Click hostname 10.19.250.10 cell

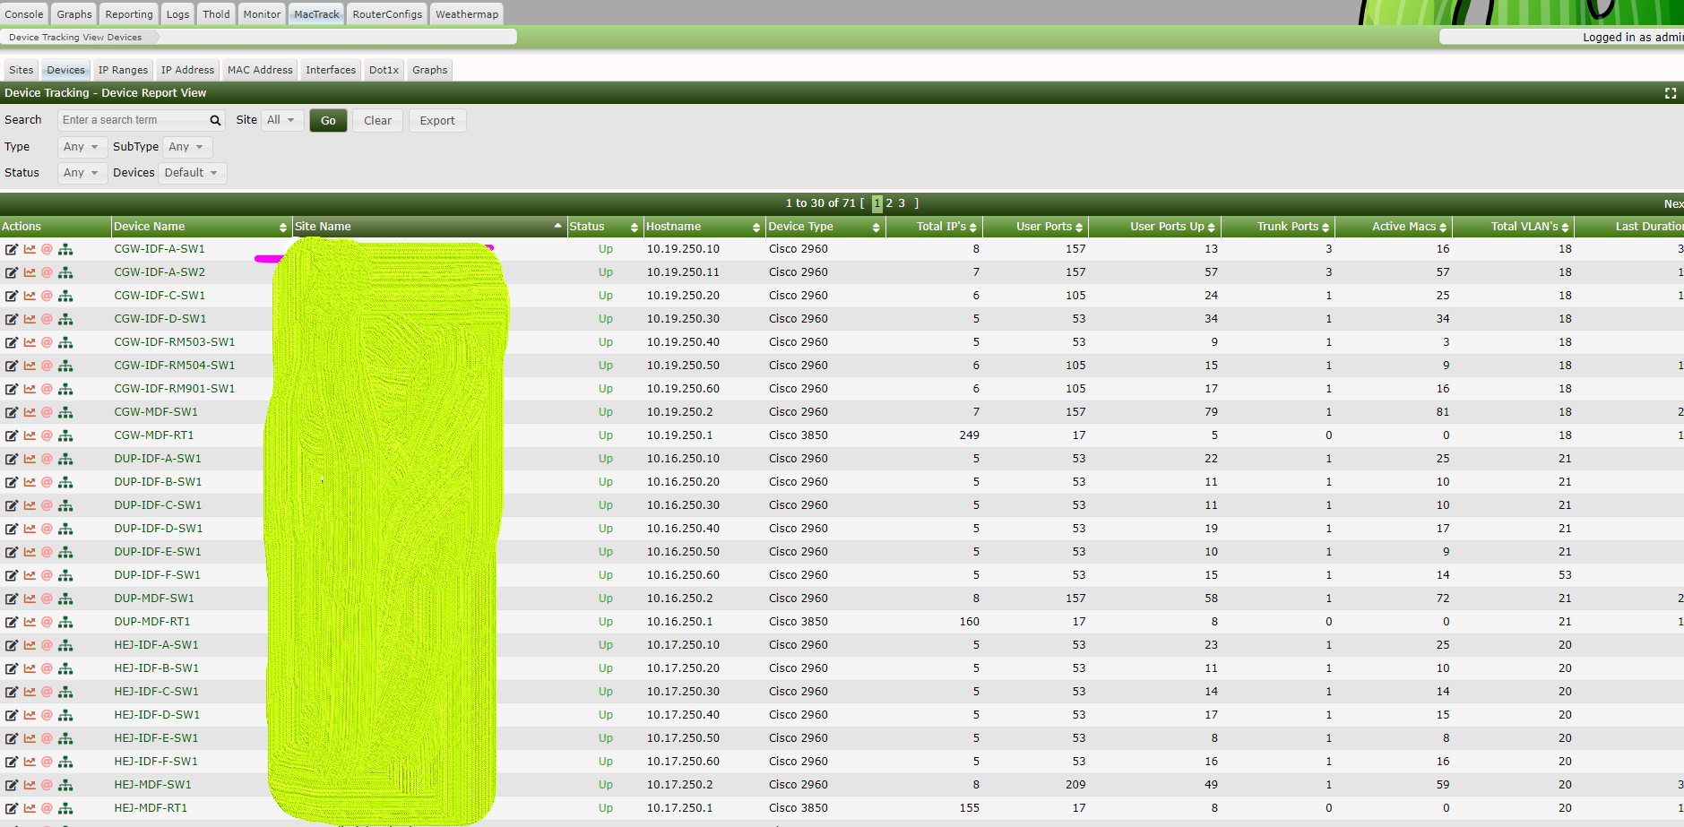[683, 249]
